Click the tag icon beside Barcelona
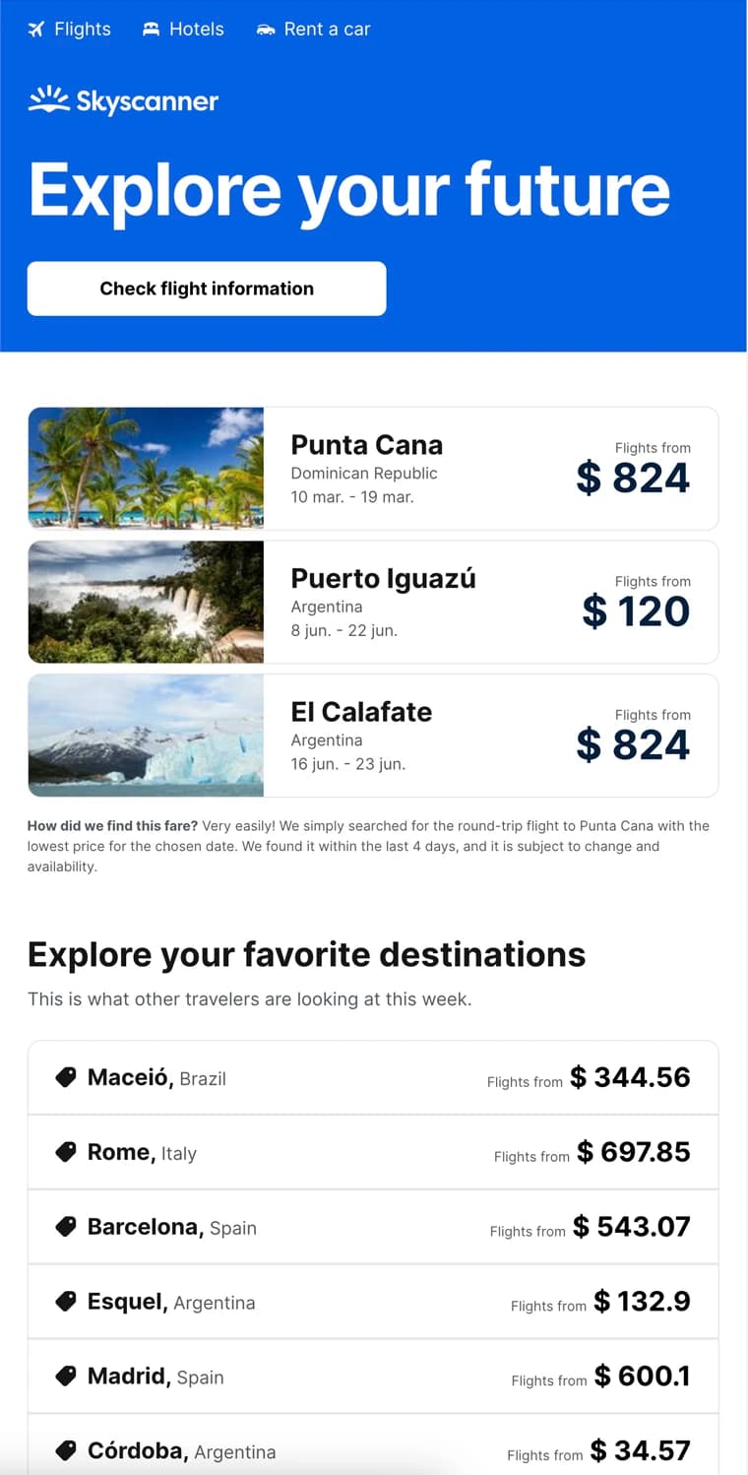This screenshot has height=1475, width=748. [66, 1227]
